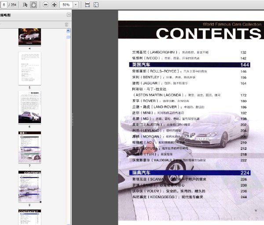Click the KOENIGSEGG contents entry
Image resolution: width=264 pixels, height=225 pixels.
point(168,197)
